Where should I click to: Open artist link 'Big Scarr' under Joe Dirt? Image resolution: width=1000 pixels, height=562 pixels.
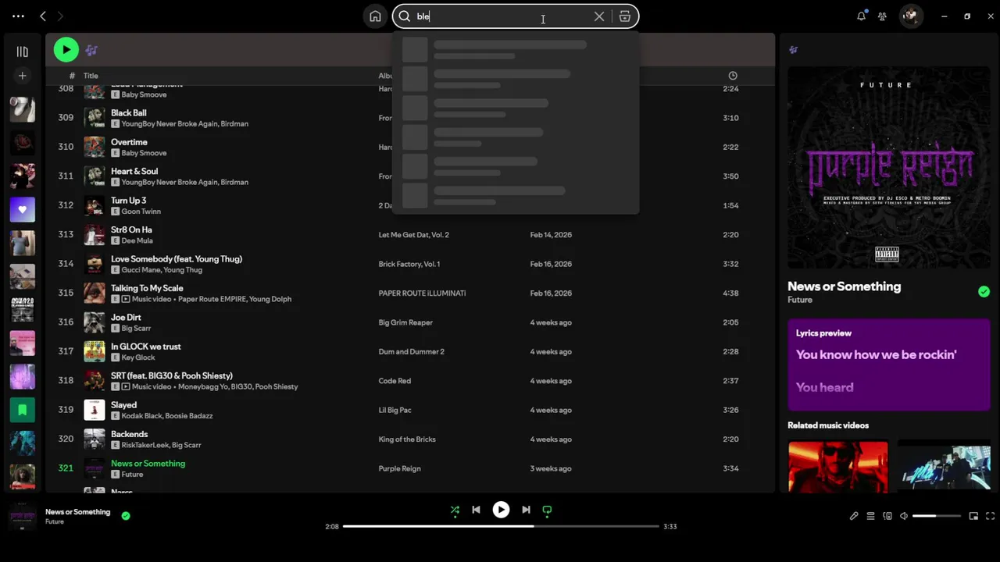pos(136,329)
